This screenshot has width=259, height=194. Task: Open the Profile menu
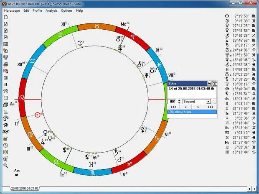point(37,10)
